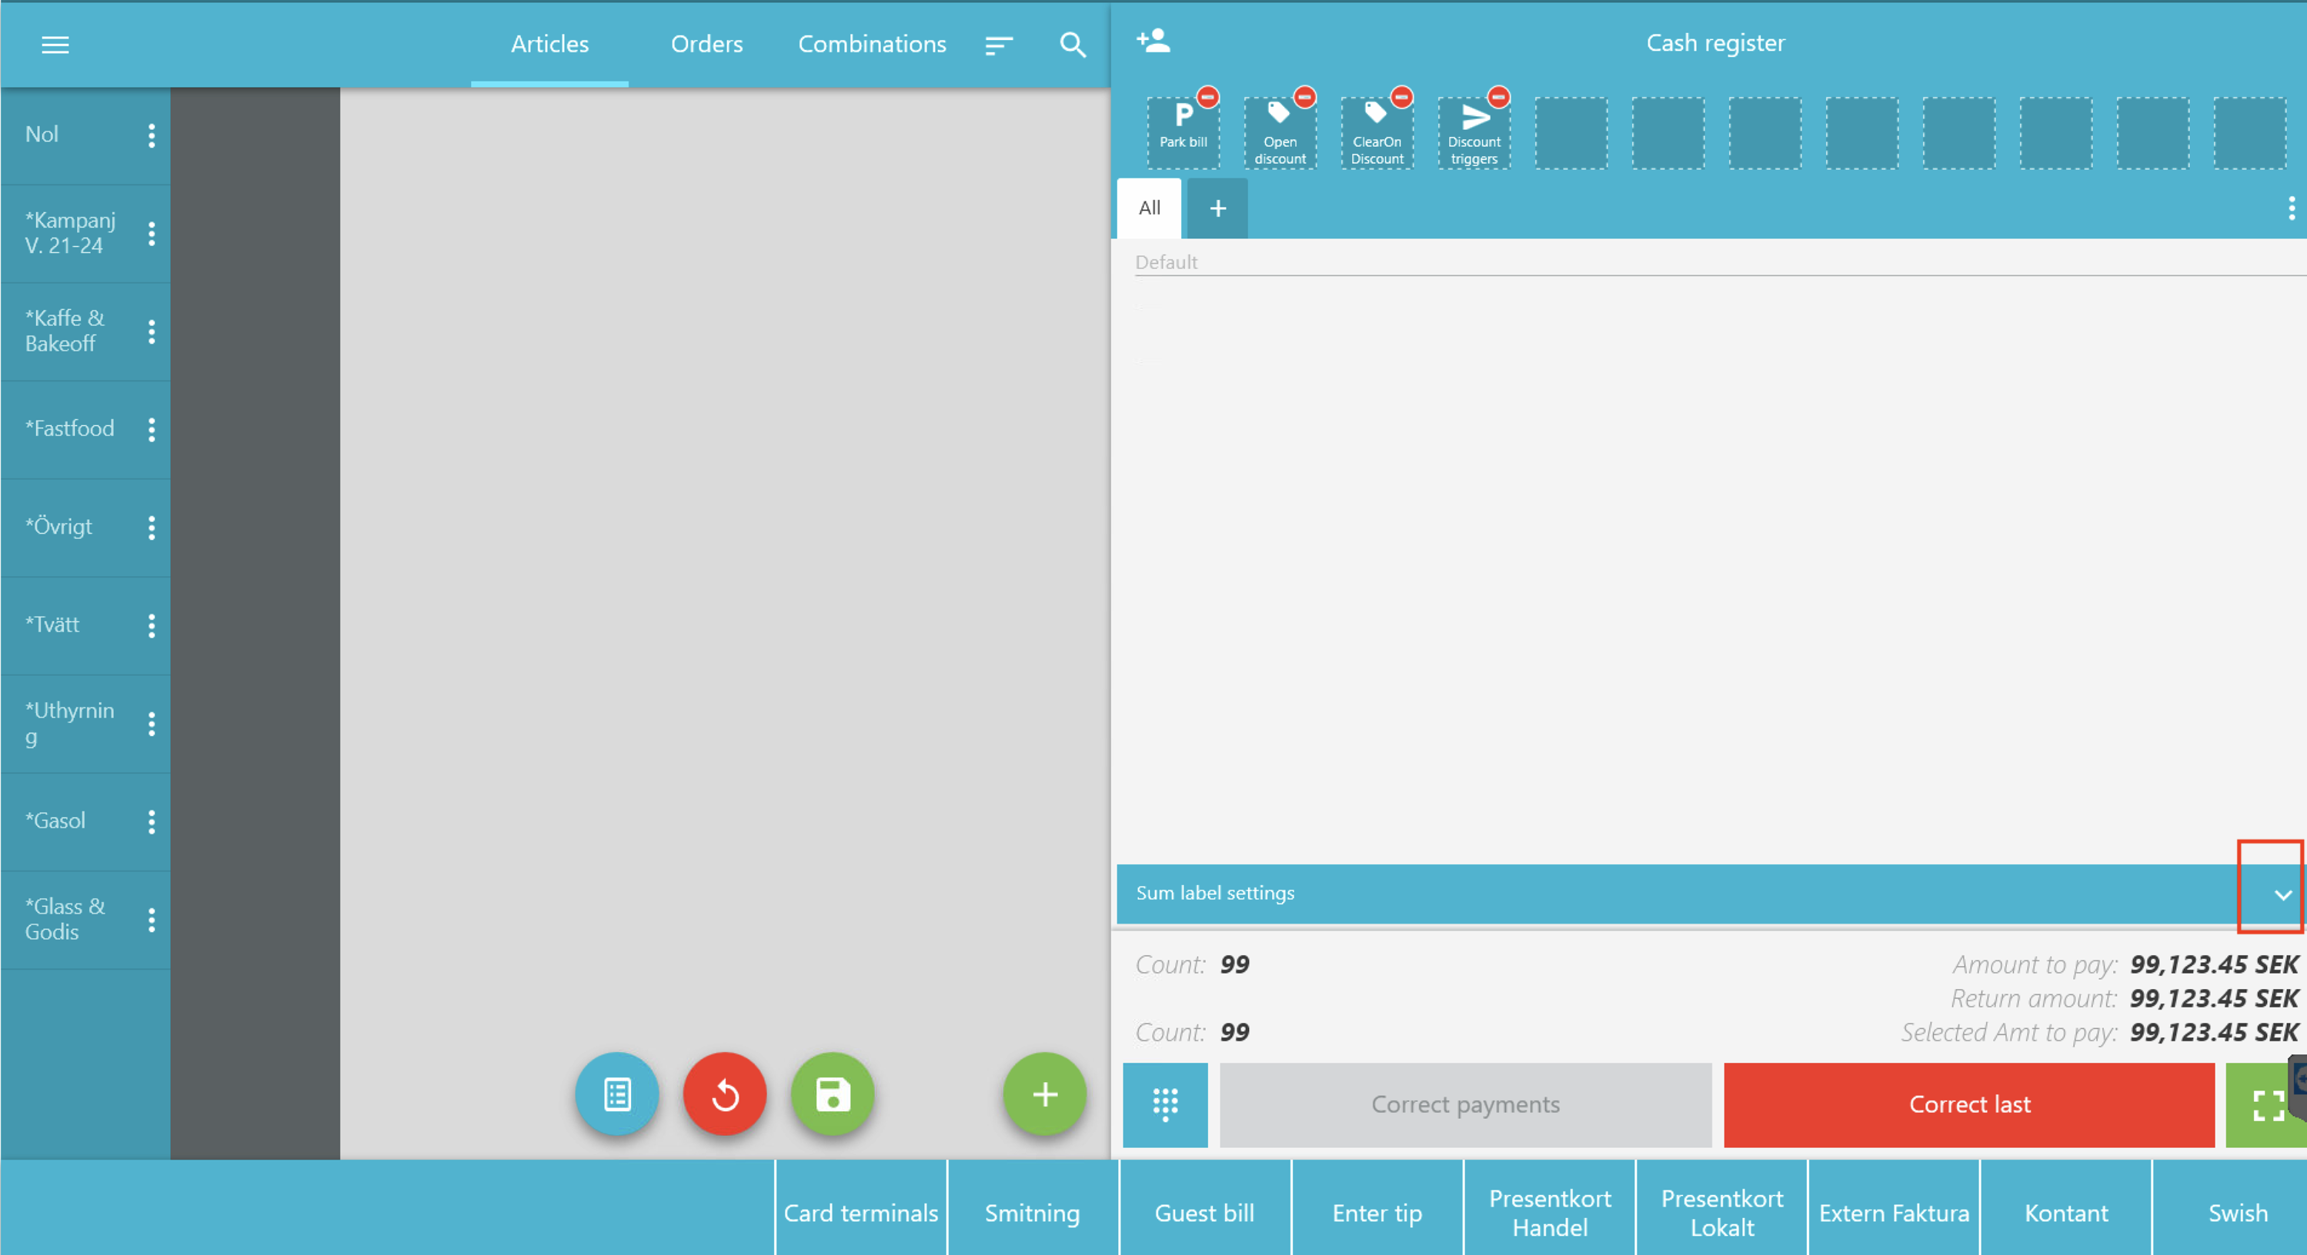The height and width of the screenshot is (1255, 2307).
Task: Open the blue list document button
Action: [617, 1094]
